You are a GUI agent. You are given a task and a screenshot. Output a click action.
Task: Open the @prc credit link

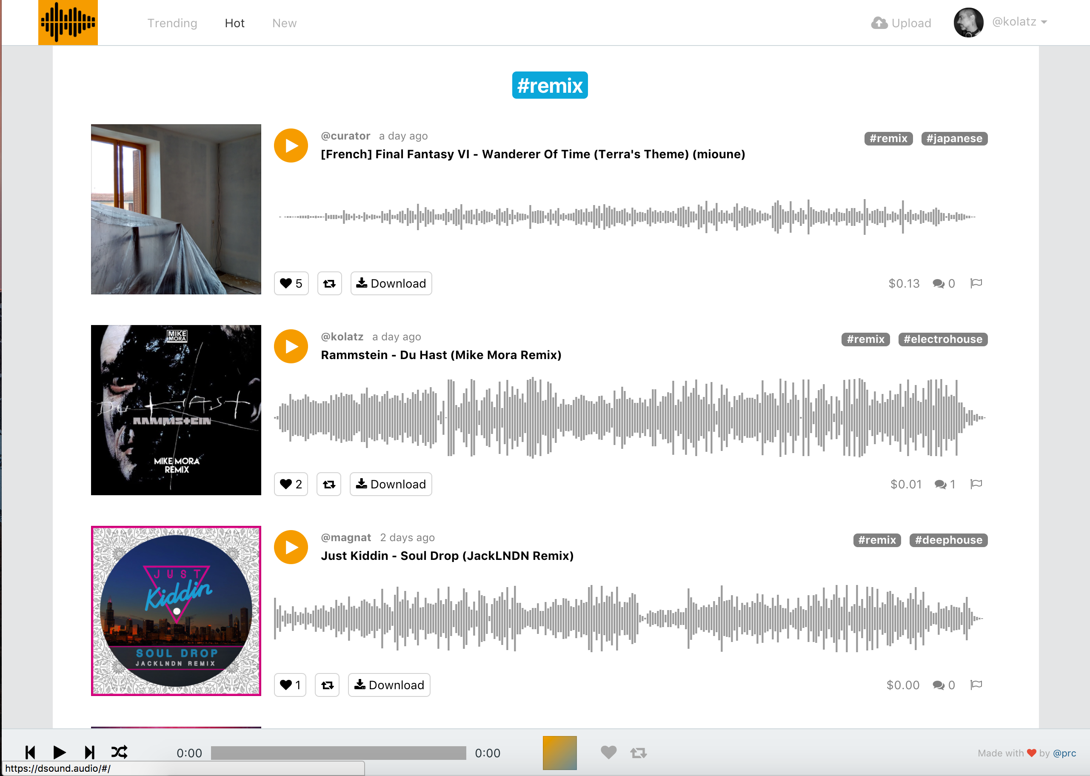tap(1064, 753)
